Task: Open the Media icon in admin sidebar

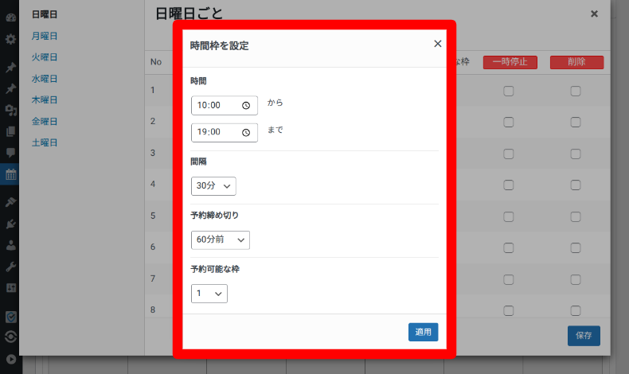Action: (x=11, y=110)
